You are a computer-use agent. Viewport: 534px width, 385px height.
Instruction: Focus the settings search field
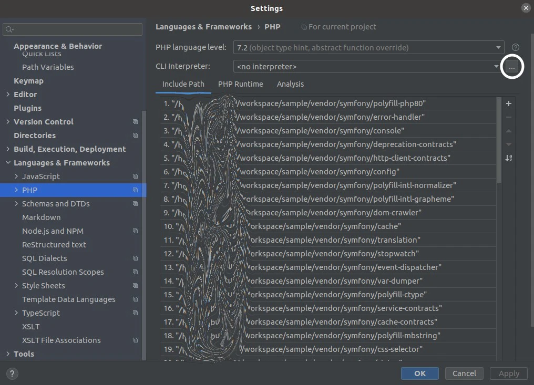pos(72,29)
